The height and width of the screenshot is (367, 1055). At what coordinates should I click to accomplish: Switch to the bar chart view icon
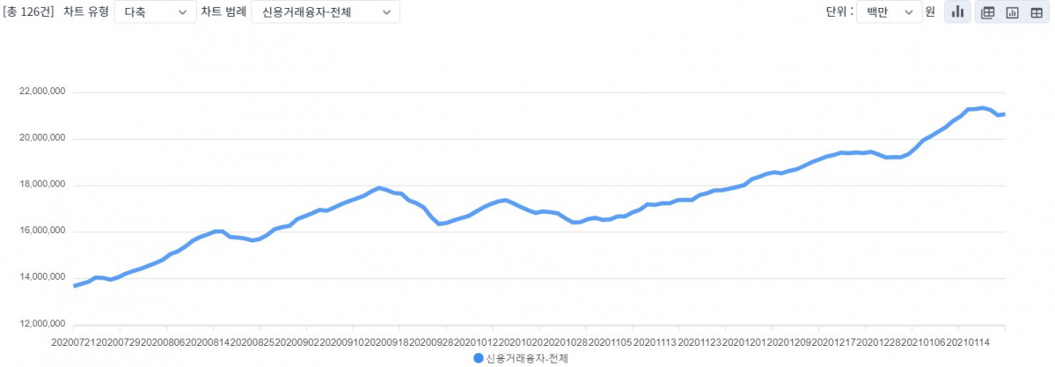click(956, 12)
